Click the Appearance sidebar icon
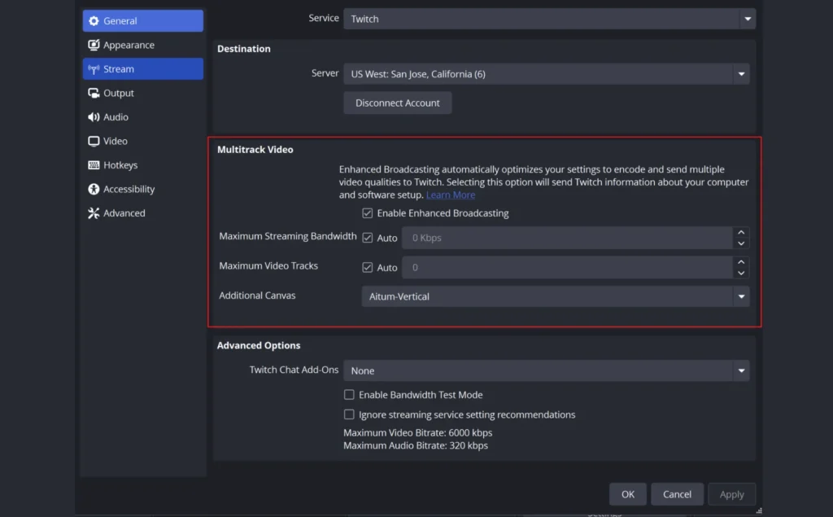 click(94, 45)
